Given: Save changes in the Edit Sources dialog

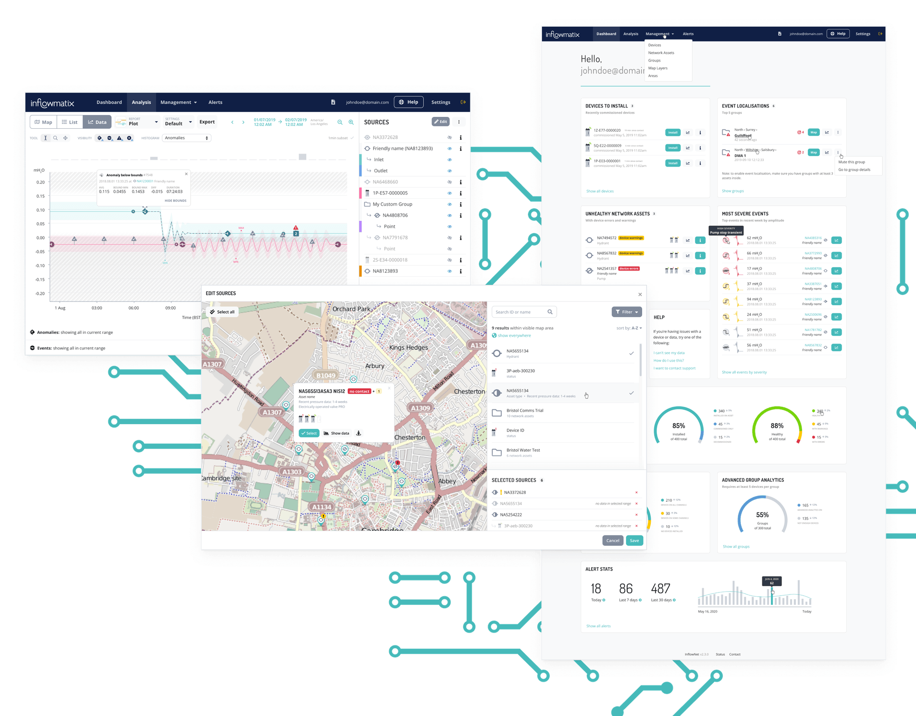Looking at the screenshot, I should pyautogui.click(x=634, y=540).
